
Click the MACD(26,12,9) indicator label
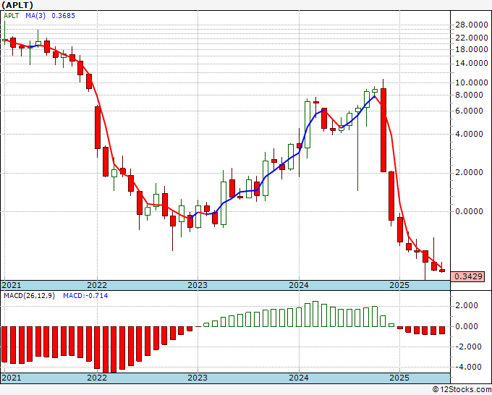(x=29, y=296)
